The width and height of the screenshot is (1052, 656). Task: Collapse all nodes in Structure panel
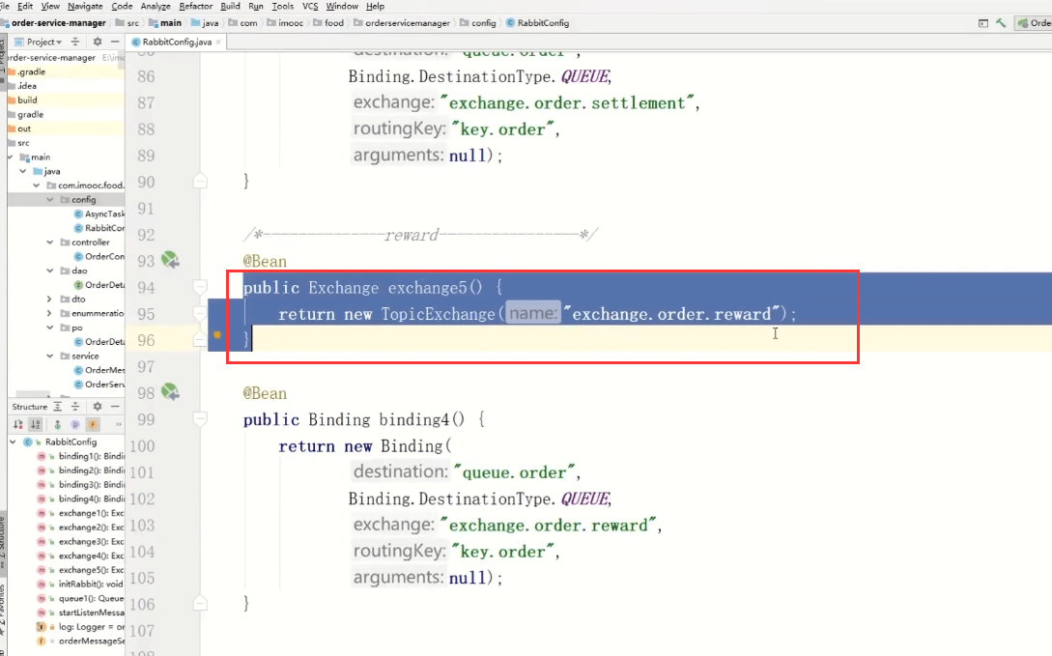75,407
